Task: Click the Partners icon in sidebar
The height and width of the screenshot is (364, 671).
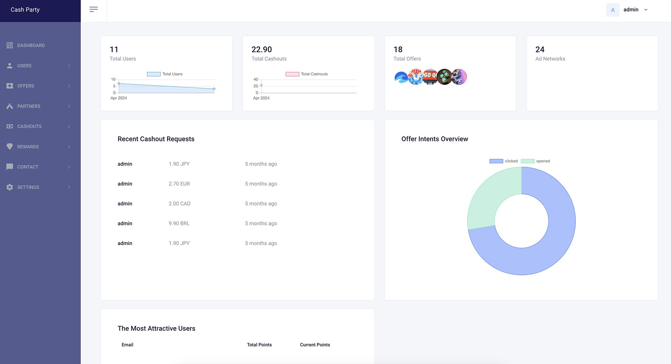Action: (10, 106)
